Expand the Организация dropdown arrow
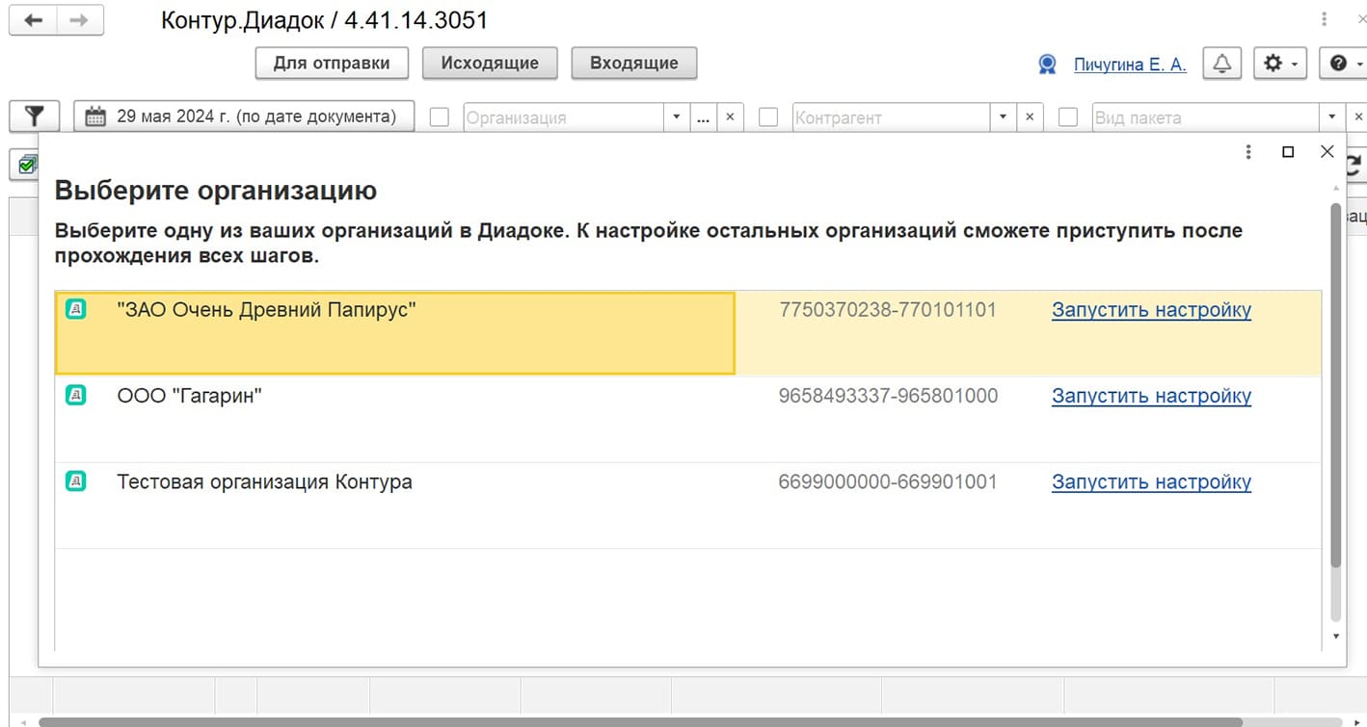 [x=678, y=117]
